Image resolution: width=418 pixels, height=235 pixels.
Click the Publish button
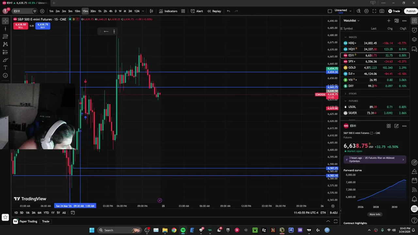[411, 11]
